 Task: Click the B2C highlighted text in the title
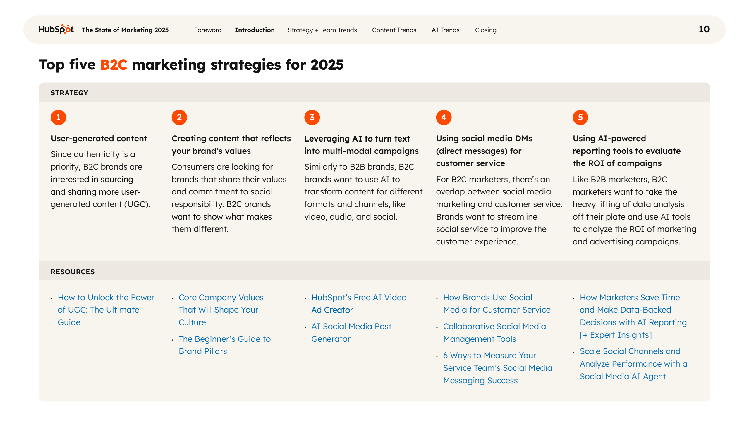(114, 65)
